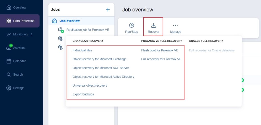The width and height of the screenshot is (261, 125).
Task: Select Replication job for Proxmox VE
Action: [87, 30]
